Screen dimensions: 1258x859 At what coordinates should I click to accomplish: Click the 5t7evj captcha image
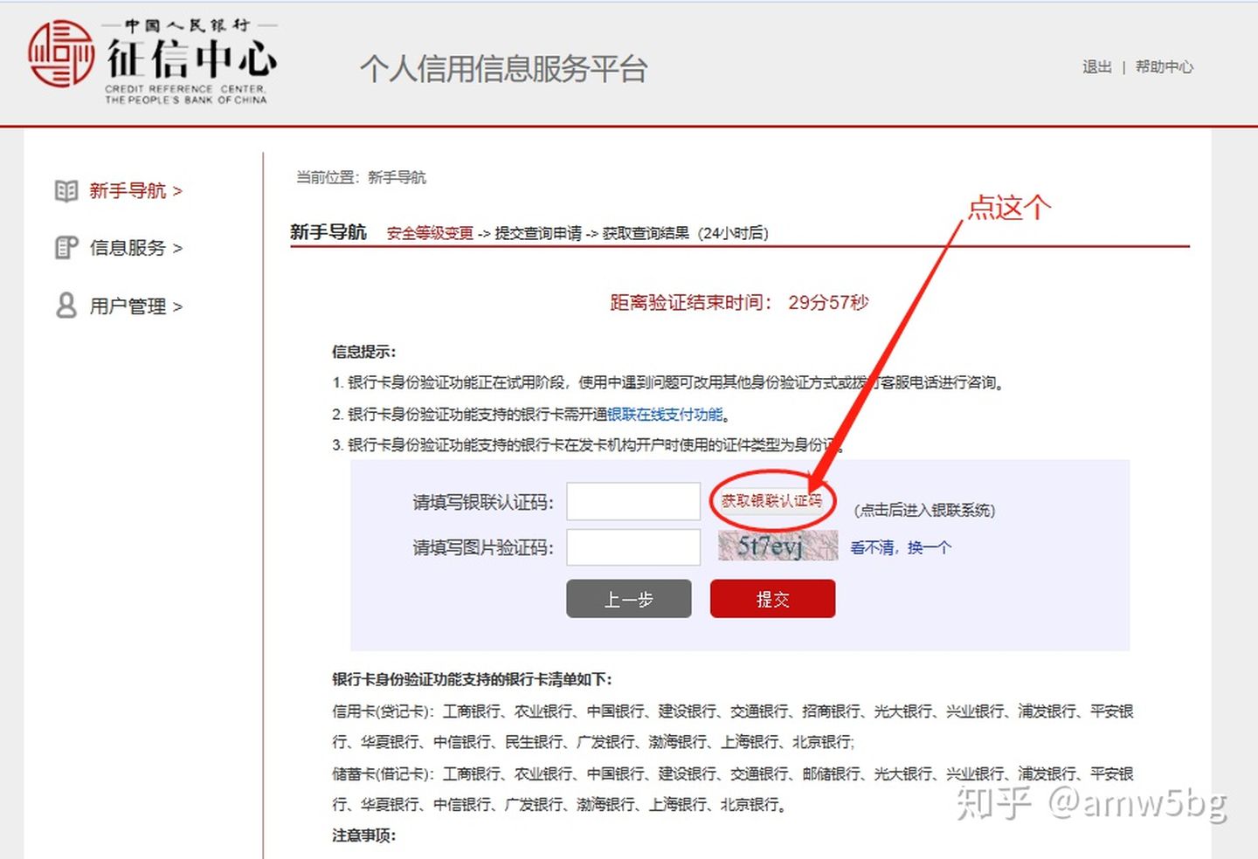777,546
